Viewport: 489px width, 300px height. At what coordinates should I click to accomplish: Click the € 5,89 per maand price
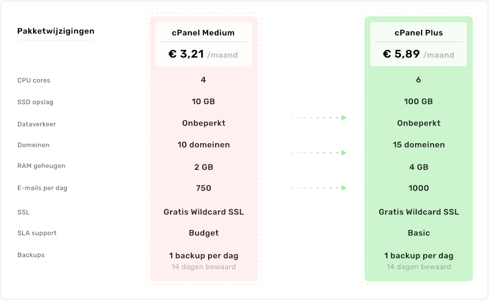coord(418,54)
